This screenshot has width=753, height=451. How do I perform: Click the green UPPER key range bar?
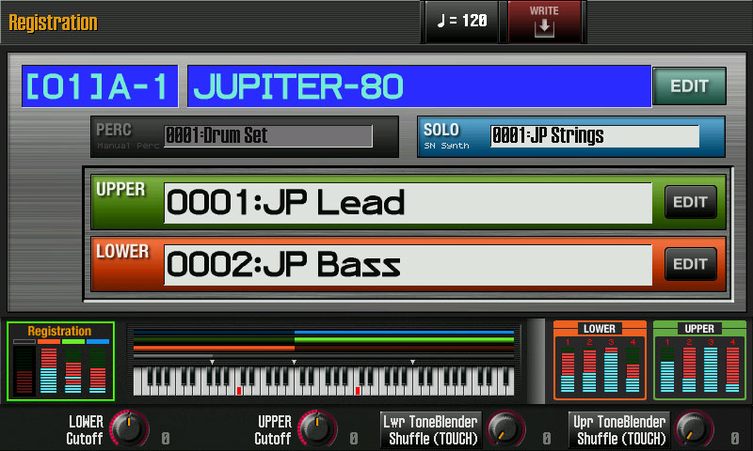click(x=405, y=340)
